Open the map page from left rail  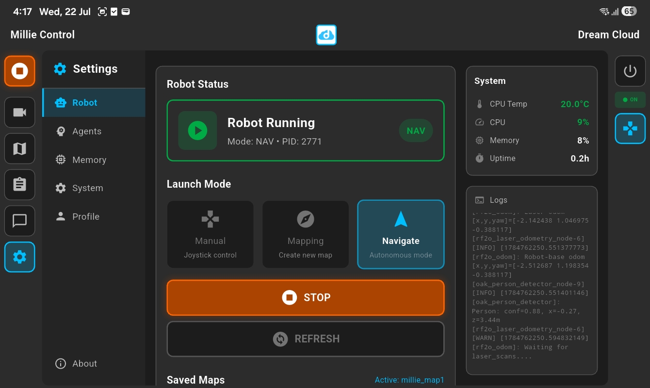pos(20,148)
